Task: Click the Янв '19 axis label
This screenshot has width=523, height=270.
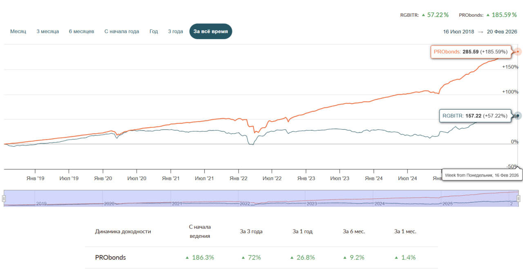Action: 35,178
